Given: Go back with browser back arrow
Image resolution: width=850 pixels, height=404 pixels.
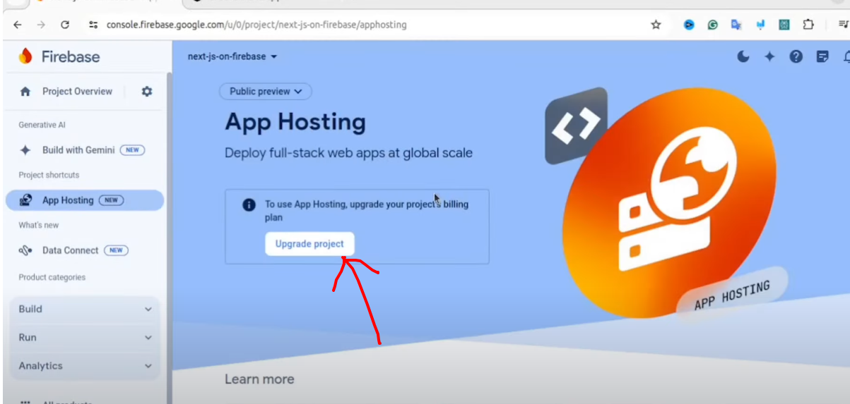Looking at the screenshot, I should (x=17, y=25).
